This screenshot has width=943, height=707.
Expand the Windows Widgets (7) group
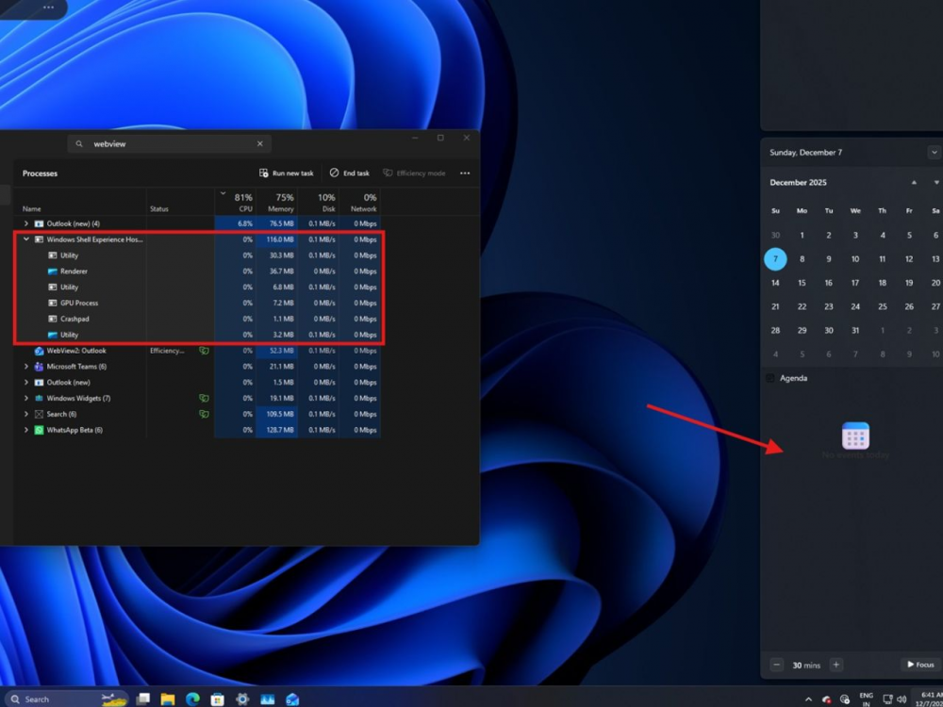(x=26, y=399)
